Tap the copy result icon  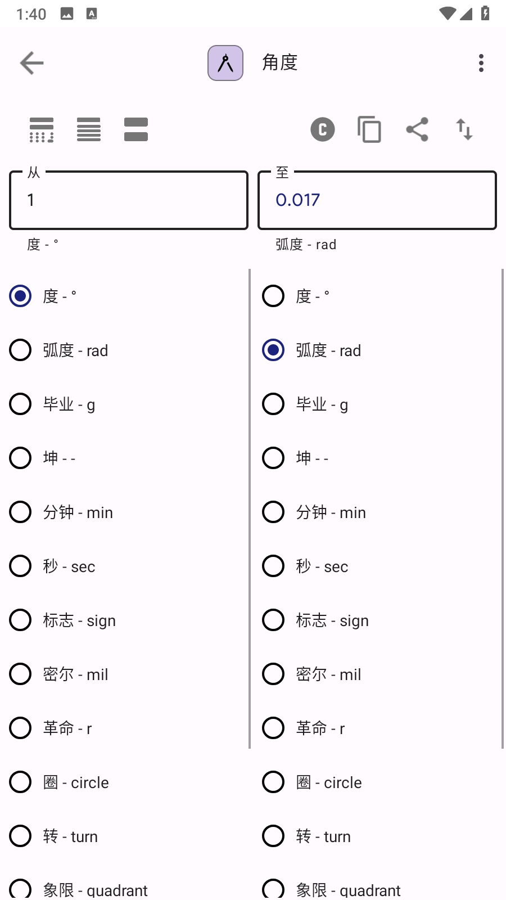[369, 129]
